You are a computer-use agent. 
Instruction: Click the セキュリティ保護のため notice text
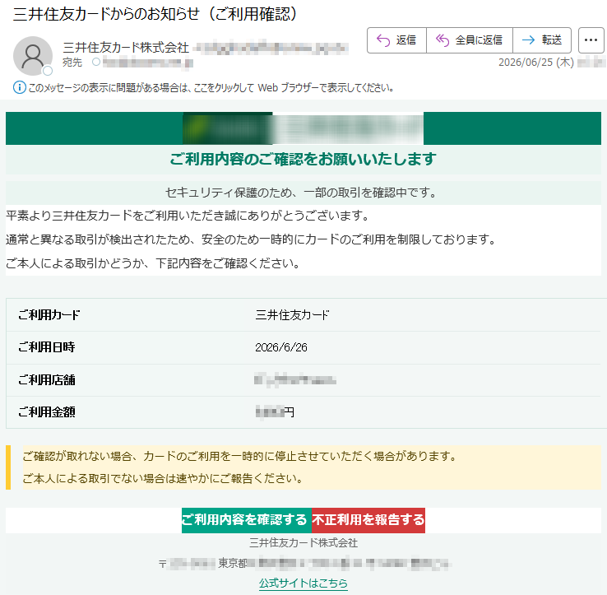[301, 193]
